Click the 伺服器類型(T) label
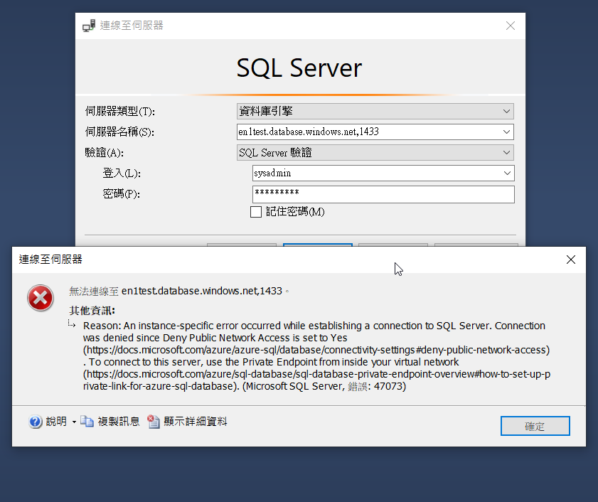The height and width of the screenshot is (502, 598). [119, 112]
